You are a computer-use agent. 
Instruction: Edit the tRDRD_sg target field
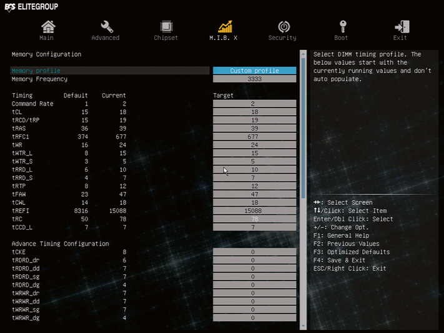pos(255,276)
